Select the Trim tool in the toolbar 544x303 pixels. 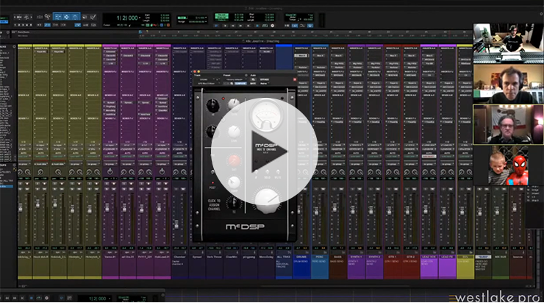58,17
